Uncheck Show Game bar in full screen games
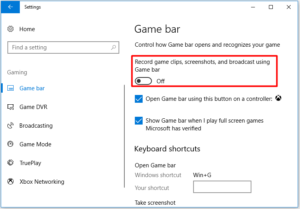 tap(139, 121)
